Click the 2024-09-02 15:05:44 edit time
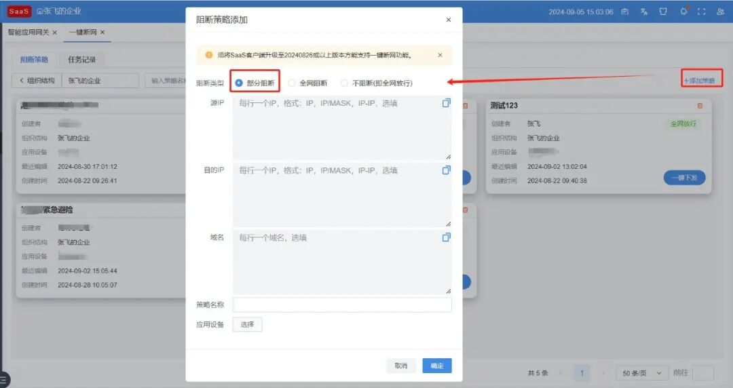 [88, 271]
